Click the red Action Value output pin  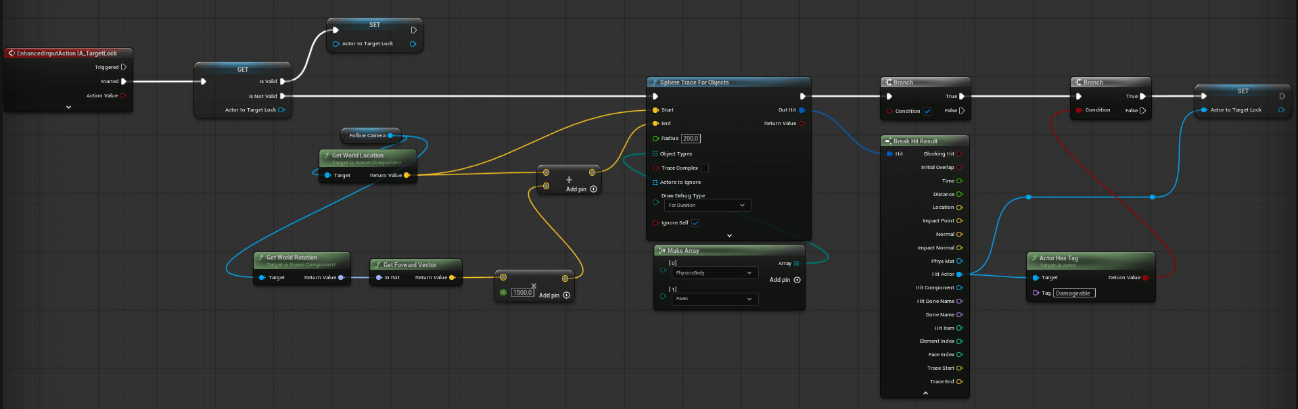coord(122,95)
